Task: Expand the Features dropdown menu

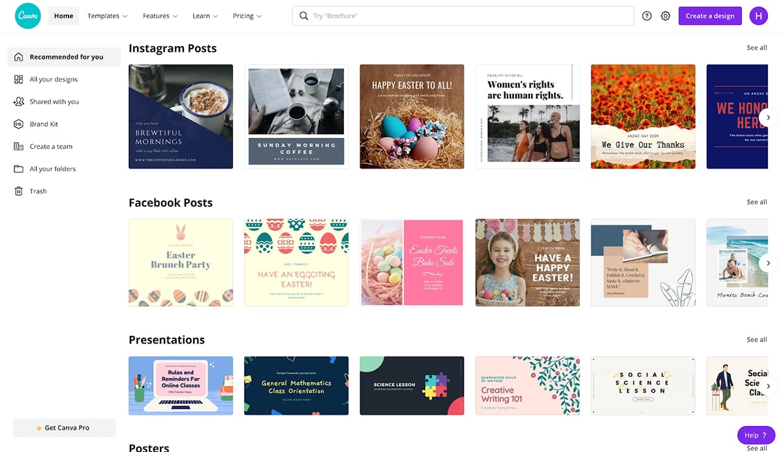Action: [x=161, y=16]
